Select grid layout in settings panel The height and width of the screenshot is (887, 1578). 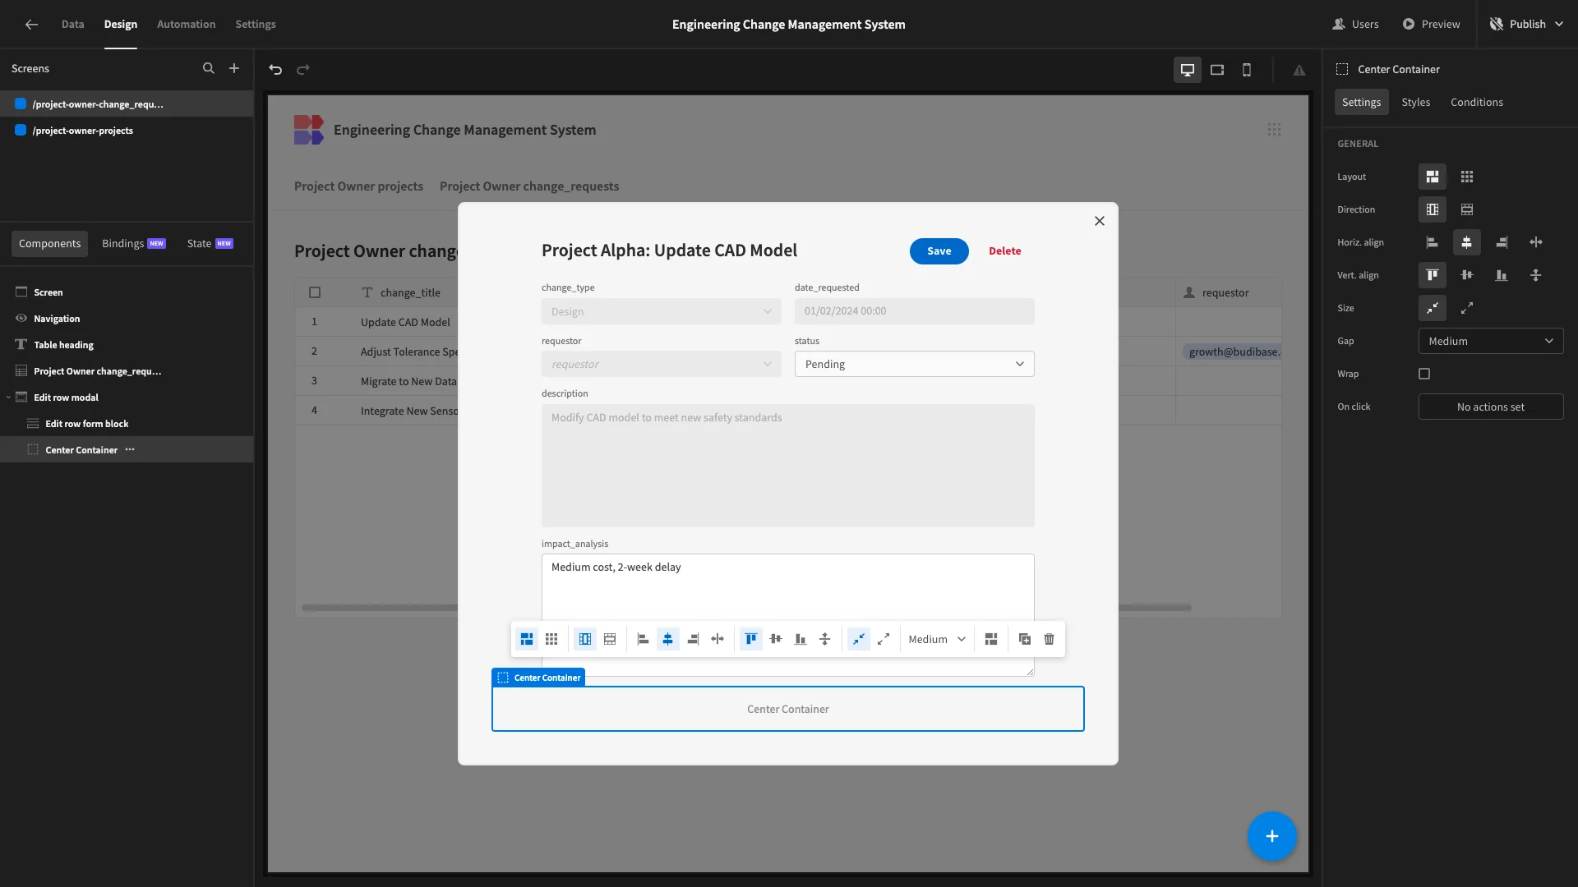1467,177
